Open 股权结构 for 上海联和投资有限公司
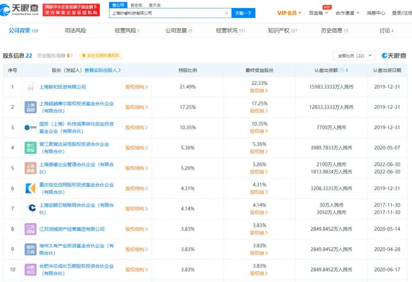412x282 pixels. click(136, 87)
